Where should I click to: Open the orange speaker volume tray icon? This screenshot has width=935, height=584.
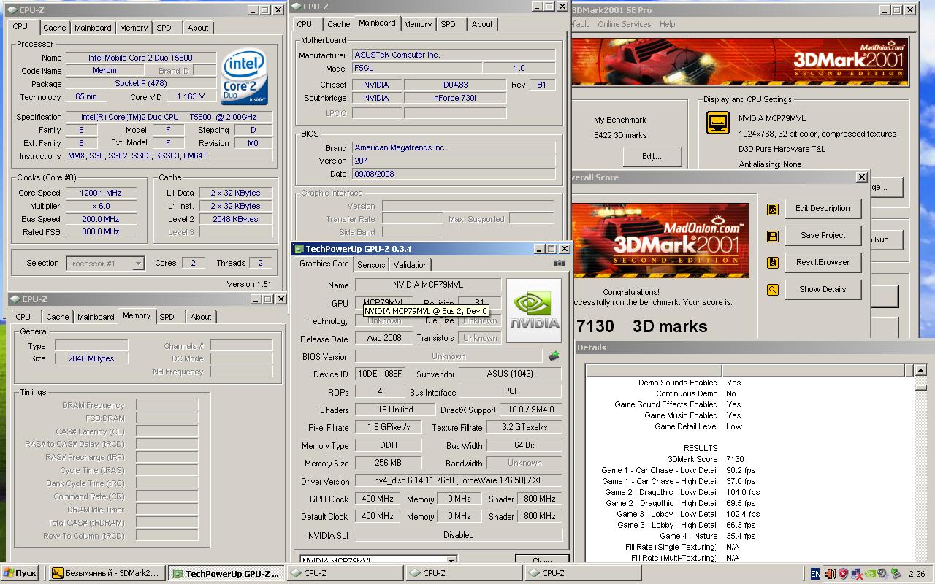point(830,574)
